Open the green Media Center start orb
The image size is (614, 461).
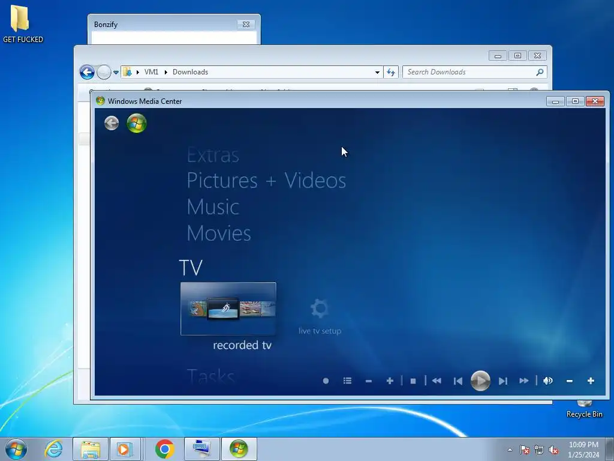point(137,123)
